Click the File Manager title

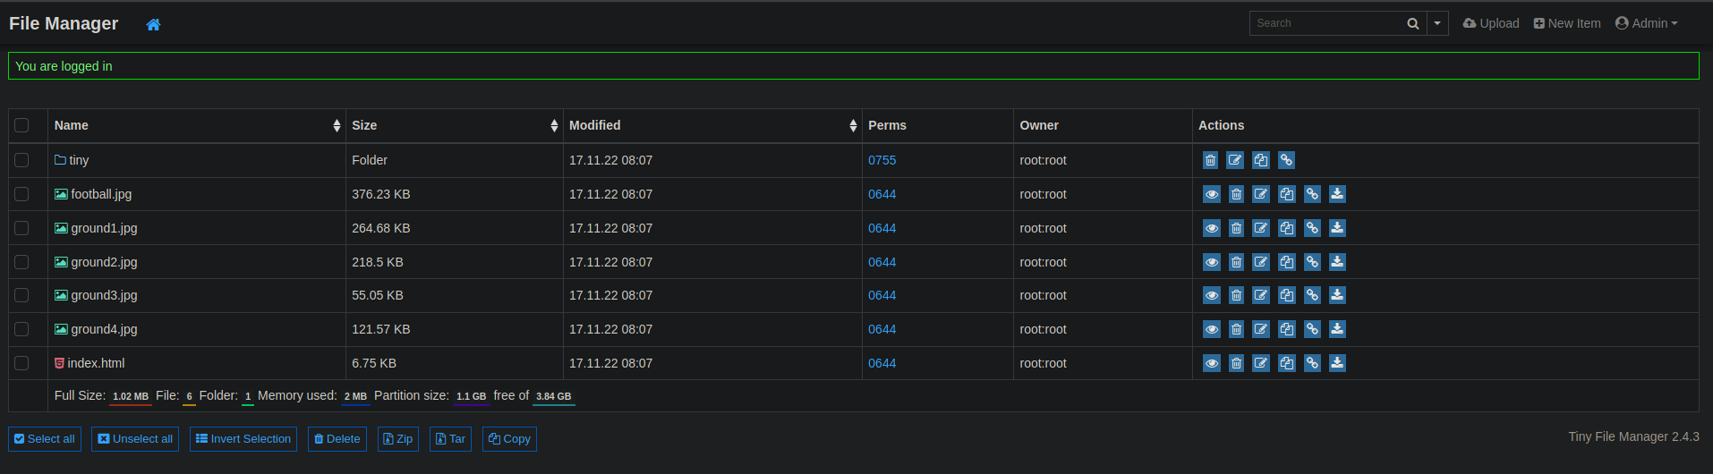64,23
